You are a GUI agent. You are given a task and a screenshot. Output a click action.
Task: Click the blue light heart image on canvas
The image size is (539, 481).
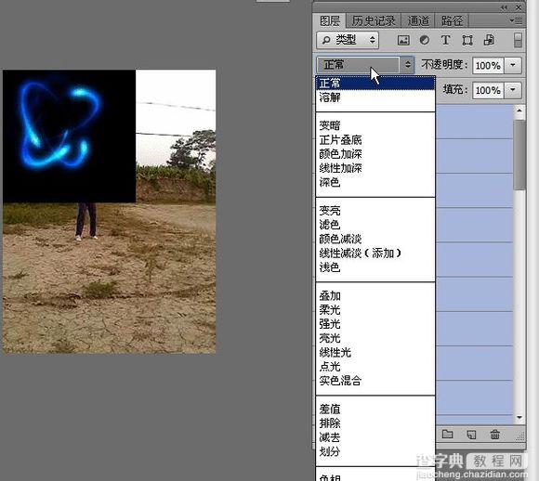pos(69,136)
